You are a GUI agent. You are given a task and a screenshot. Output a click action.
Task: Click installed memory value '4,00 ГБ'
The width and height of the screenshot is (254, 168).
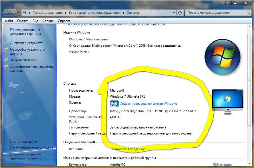pyautogui.click(x=115, y=117)
